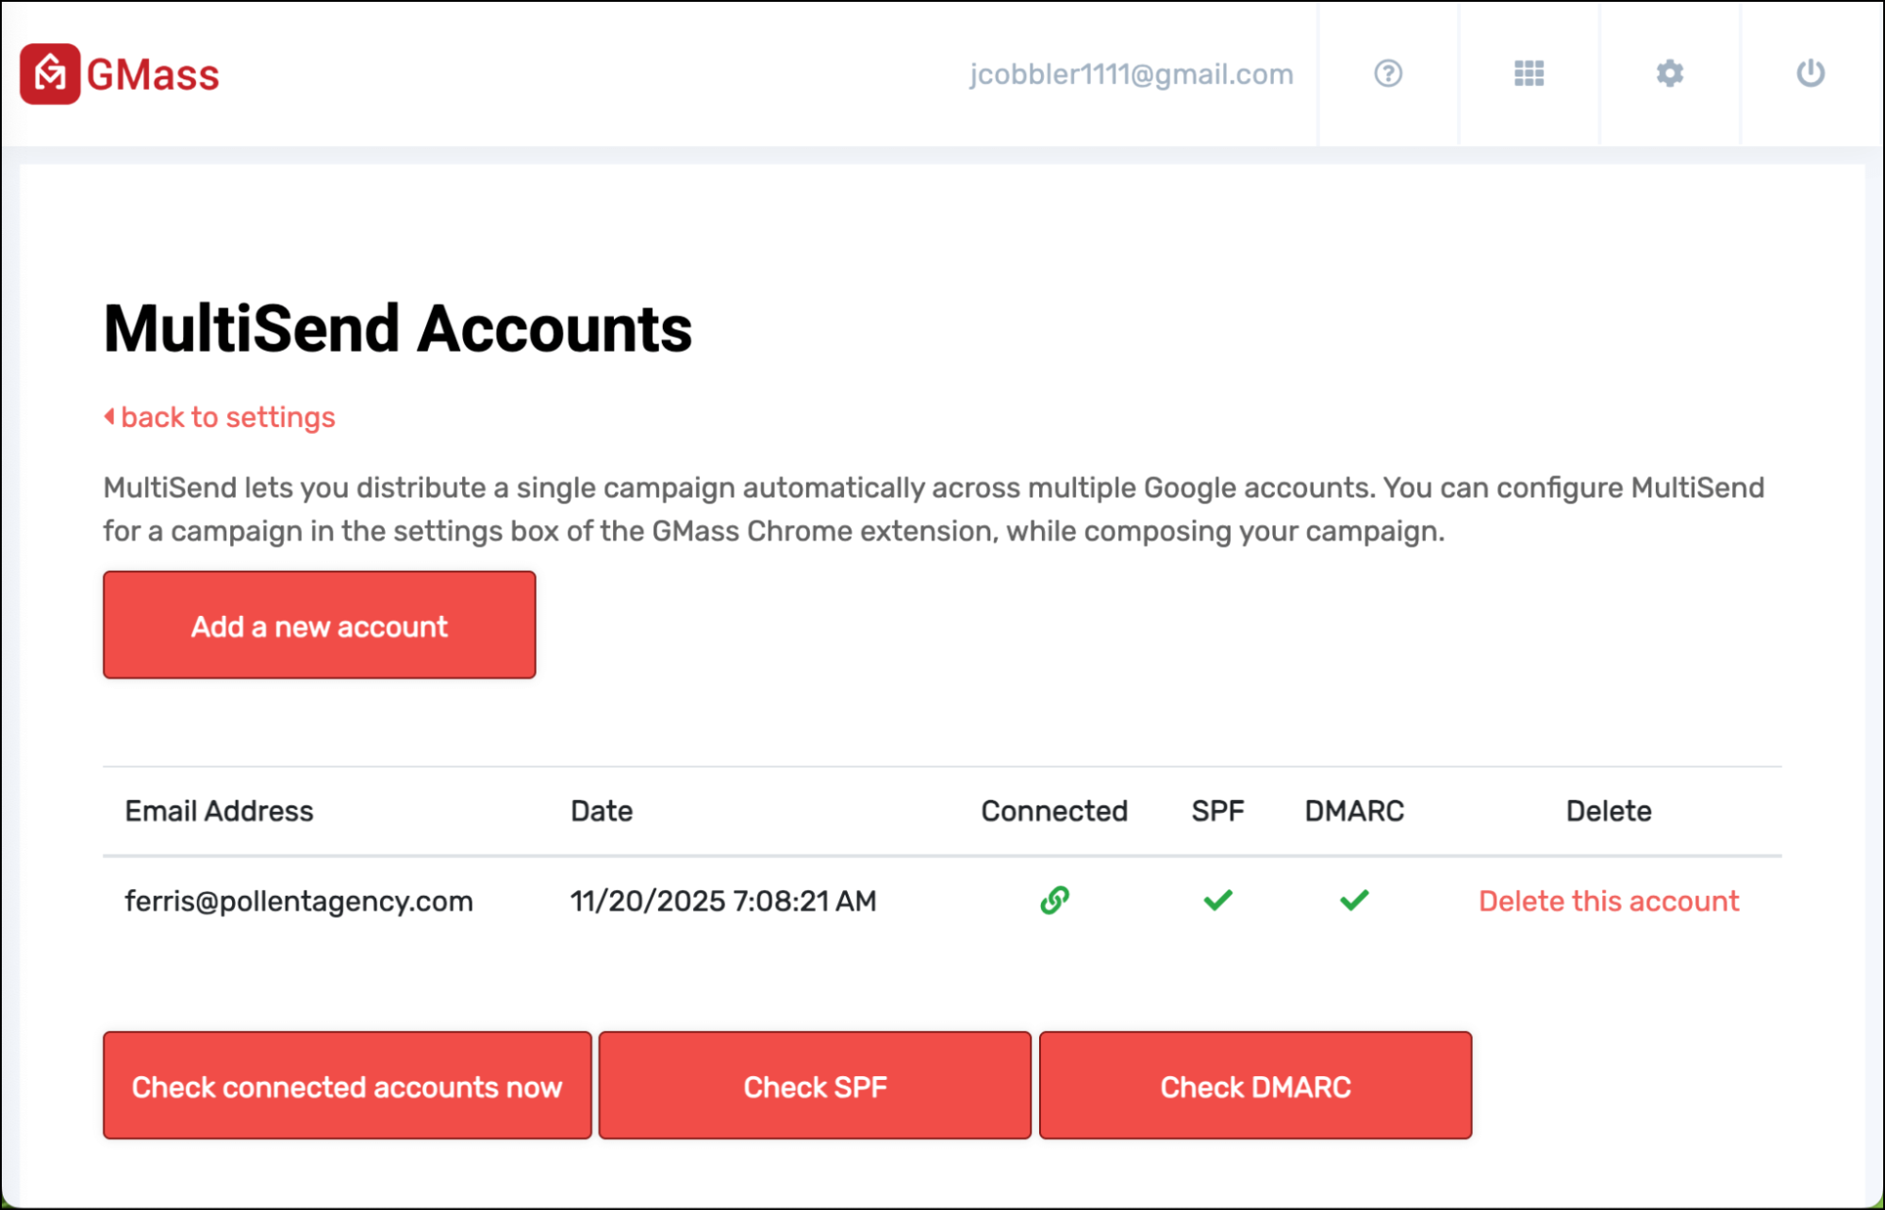Click the GMass envelope logo icon

[50, 74]
